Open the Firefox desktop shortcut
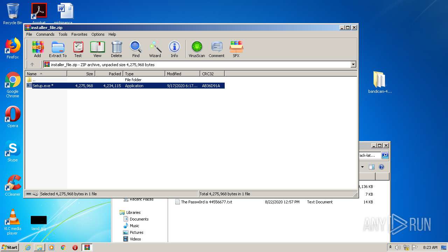Viewport: 448px width, 252px height. [x=13, y=48]
